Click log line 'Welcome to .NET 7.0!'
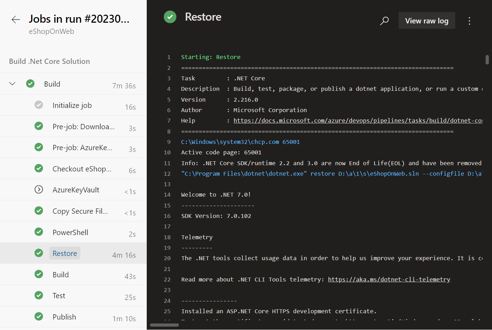The image size is (492, 330). point(216,195)
